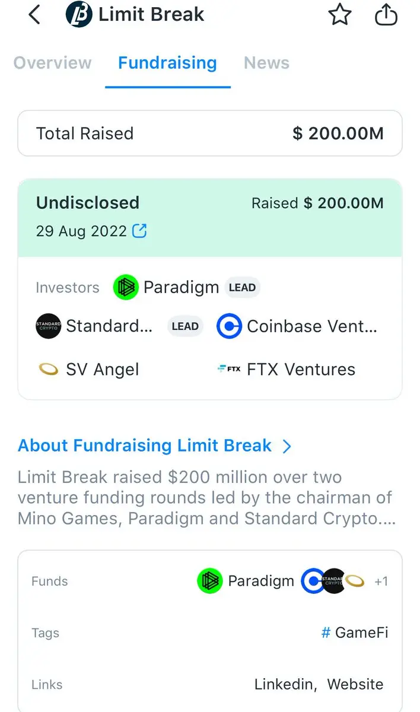Image resolution: width=420 pixels, height=712 pixels.
Task: Tap Paradigm logo in Funds row
Action: point(209,581)
